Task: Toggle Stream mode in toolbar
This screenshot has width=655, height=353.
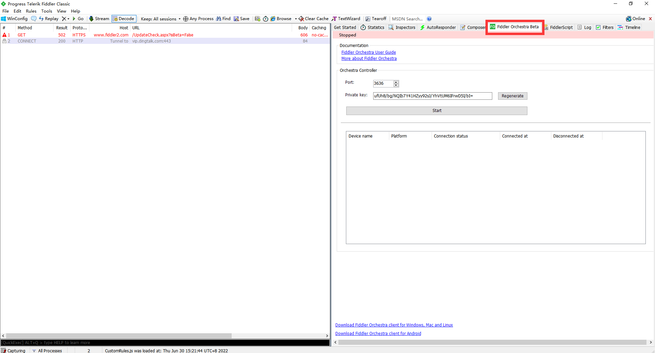Action: tap(99, 19)
